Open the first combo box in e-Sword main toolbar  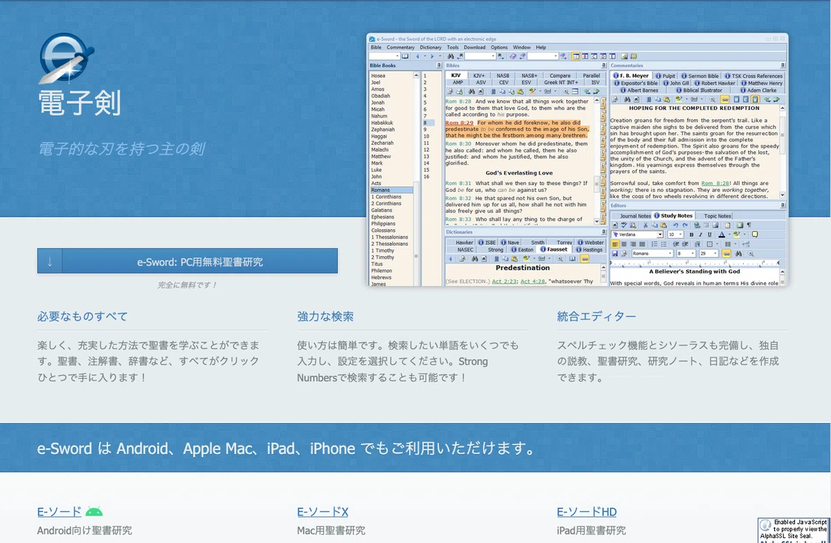coord(384,56)
